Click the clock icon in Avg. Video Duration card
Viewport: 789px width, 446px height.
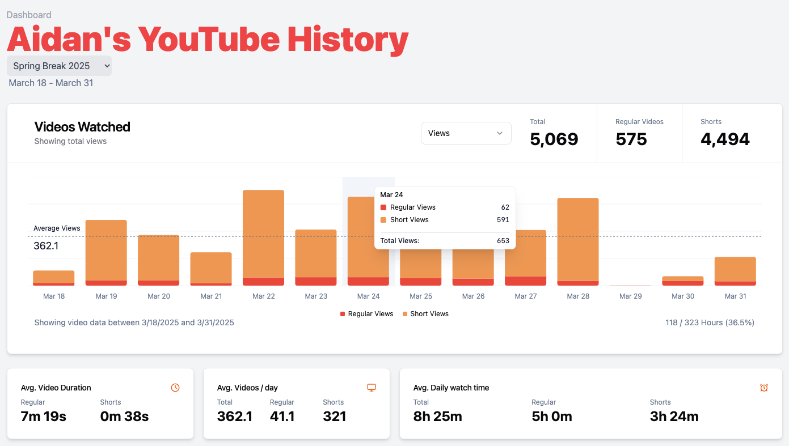(175, 388)
